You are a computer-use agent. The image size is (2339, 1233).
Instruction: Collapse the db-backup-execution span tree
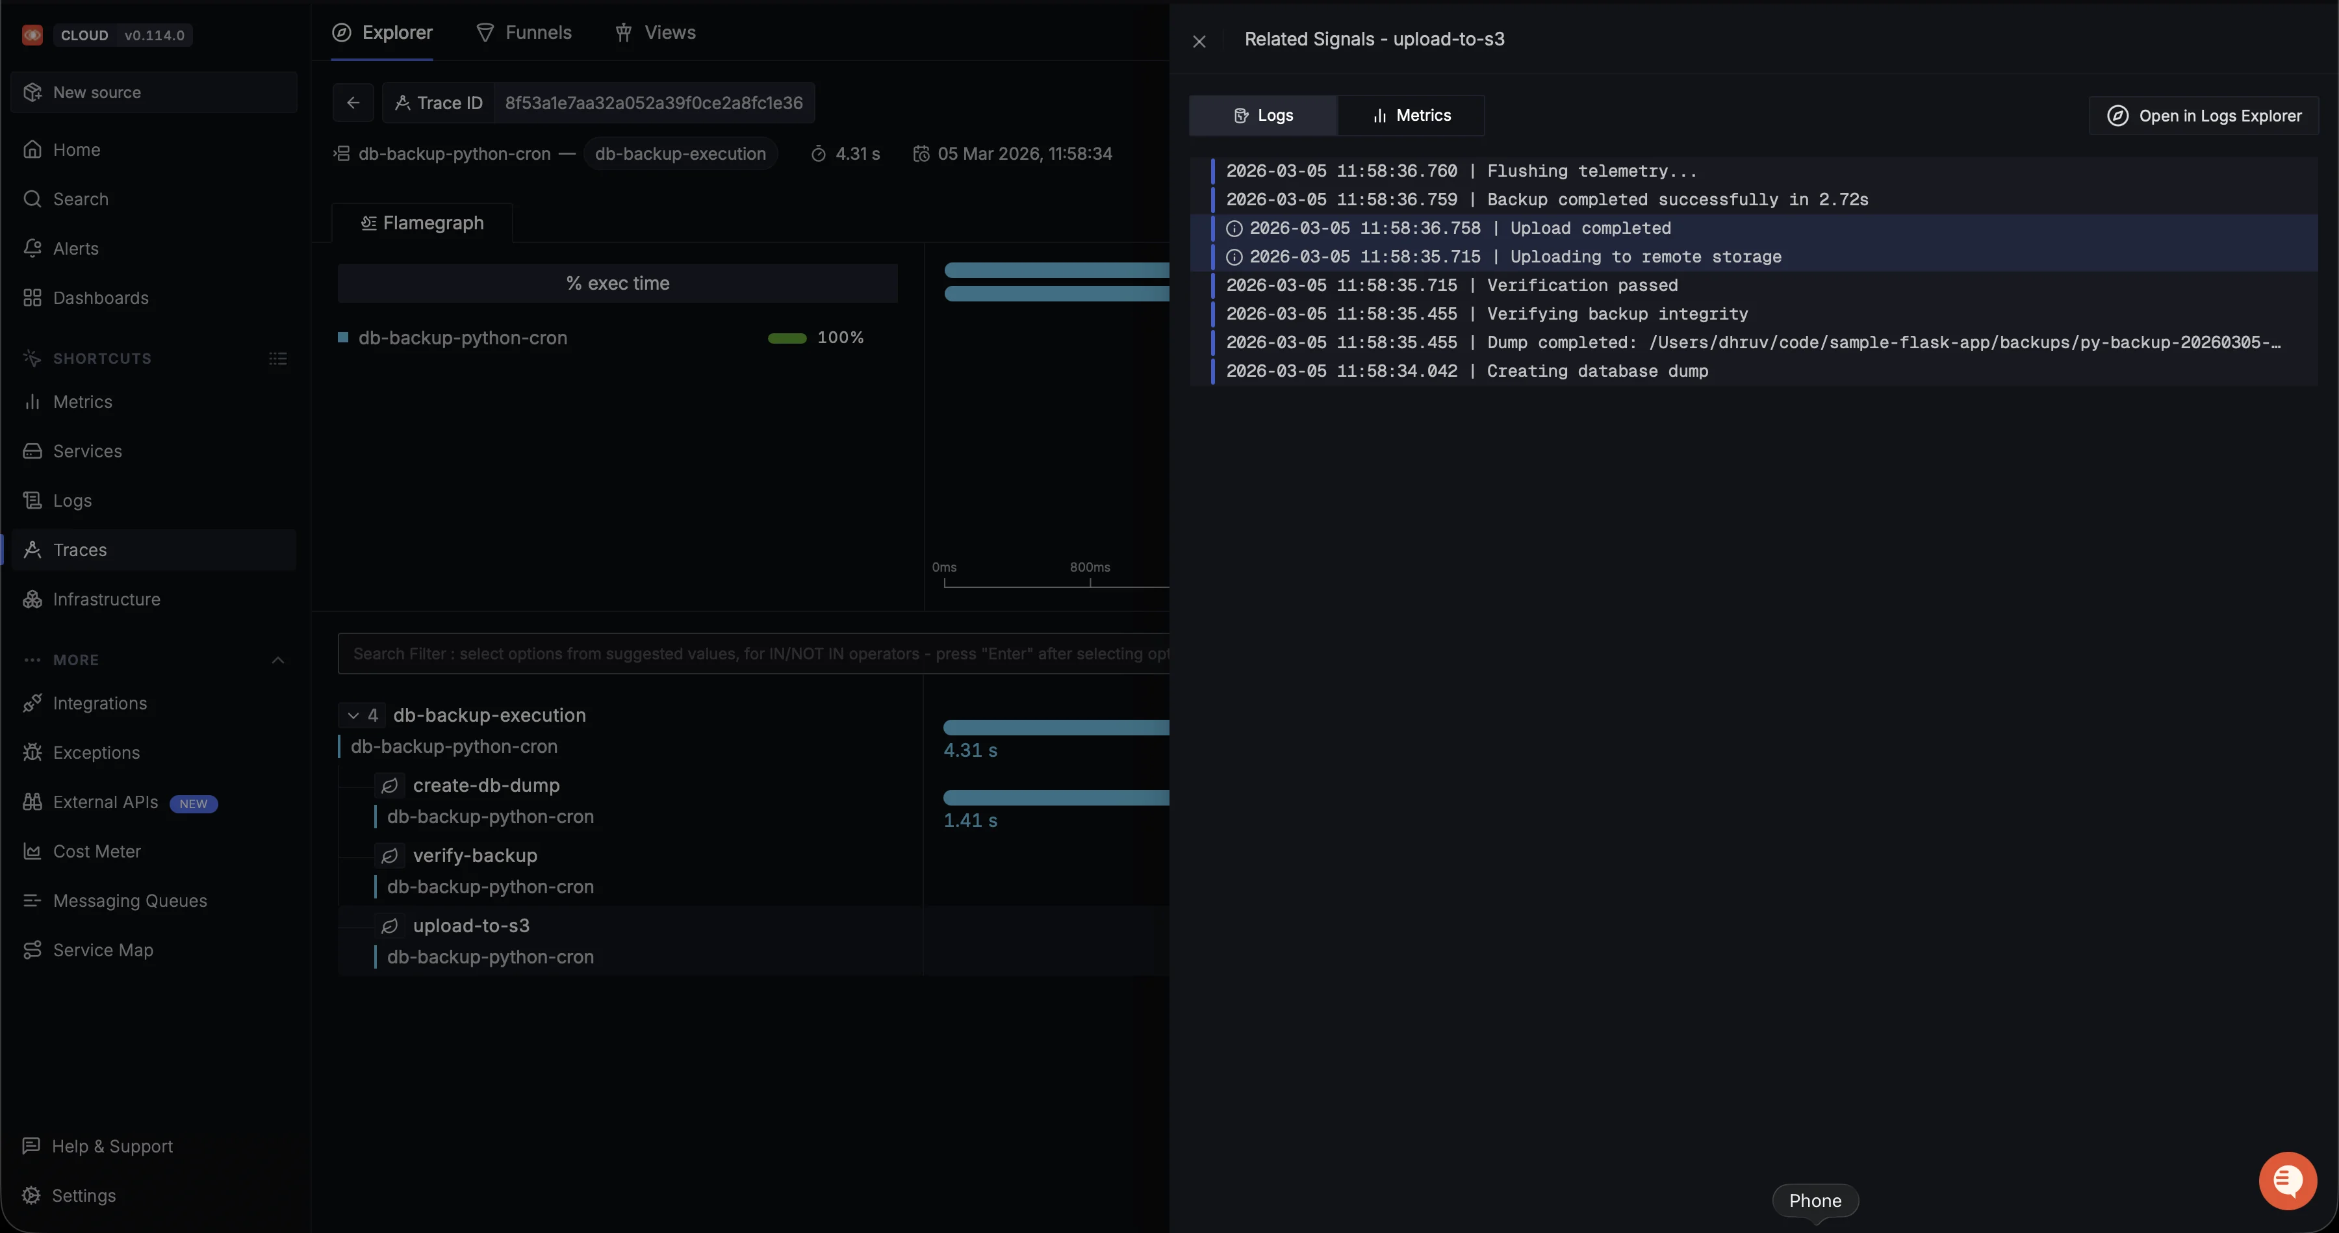coord(353,715)
